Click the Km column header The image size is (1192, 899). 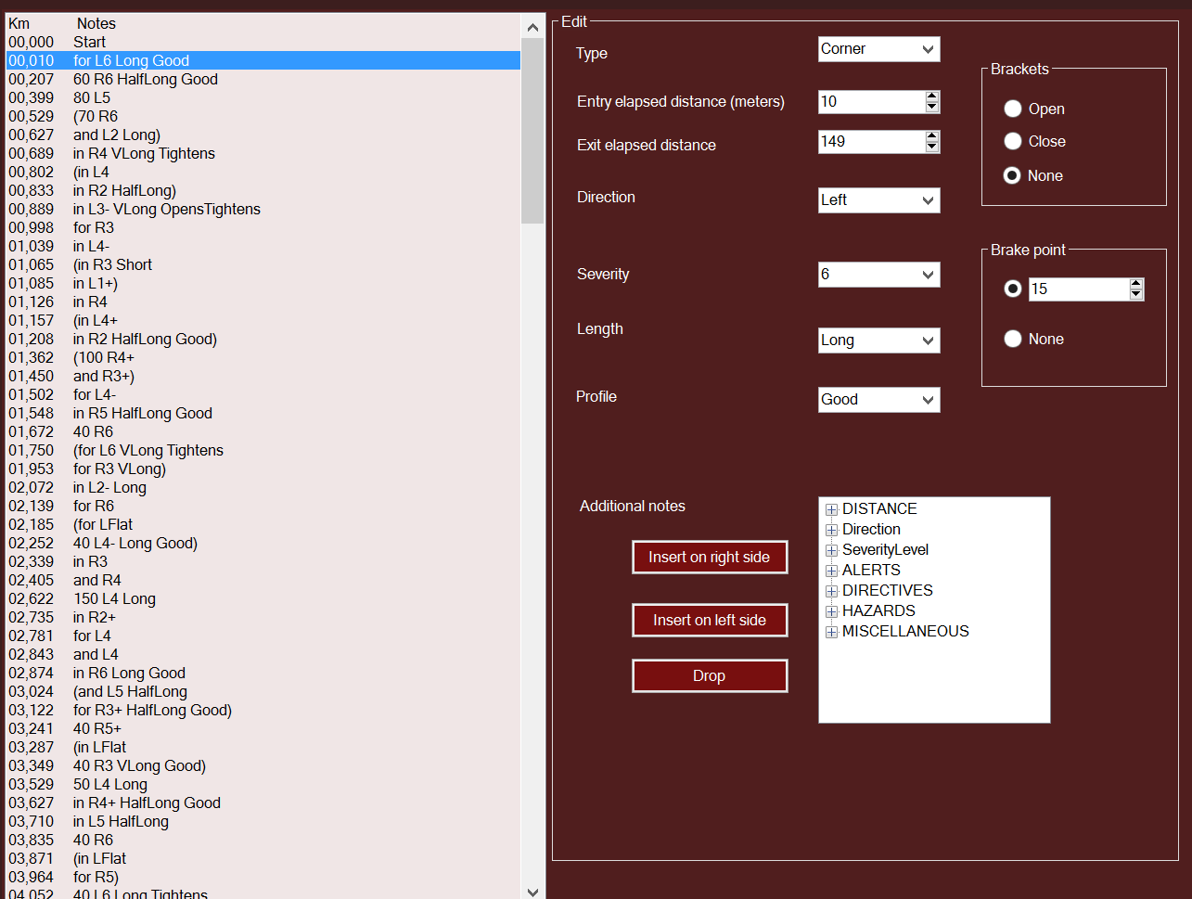click(19, 23)
